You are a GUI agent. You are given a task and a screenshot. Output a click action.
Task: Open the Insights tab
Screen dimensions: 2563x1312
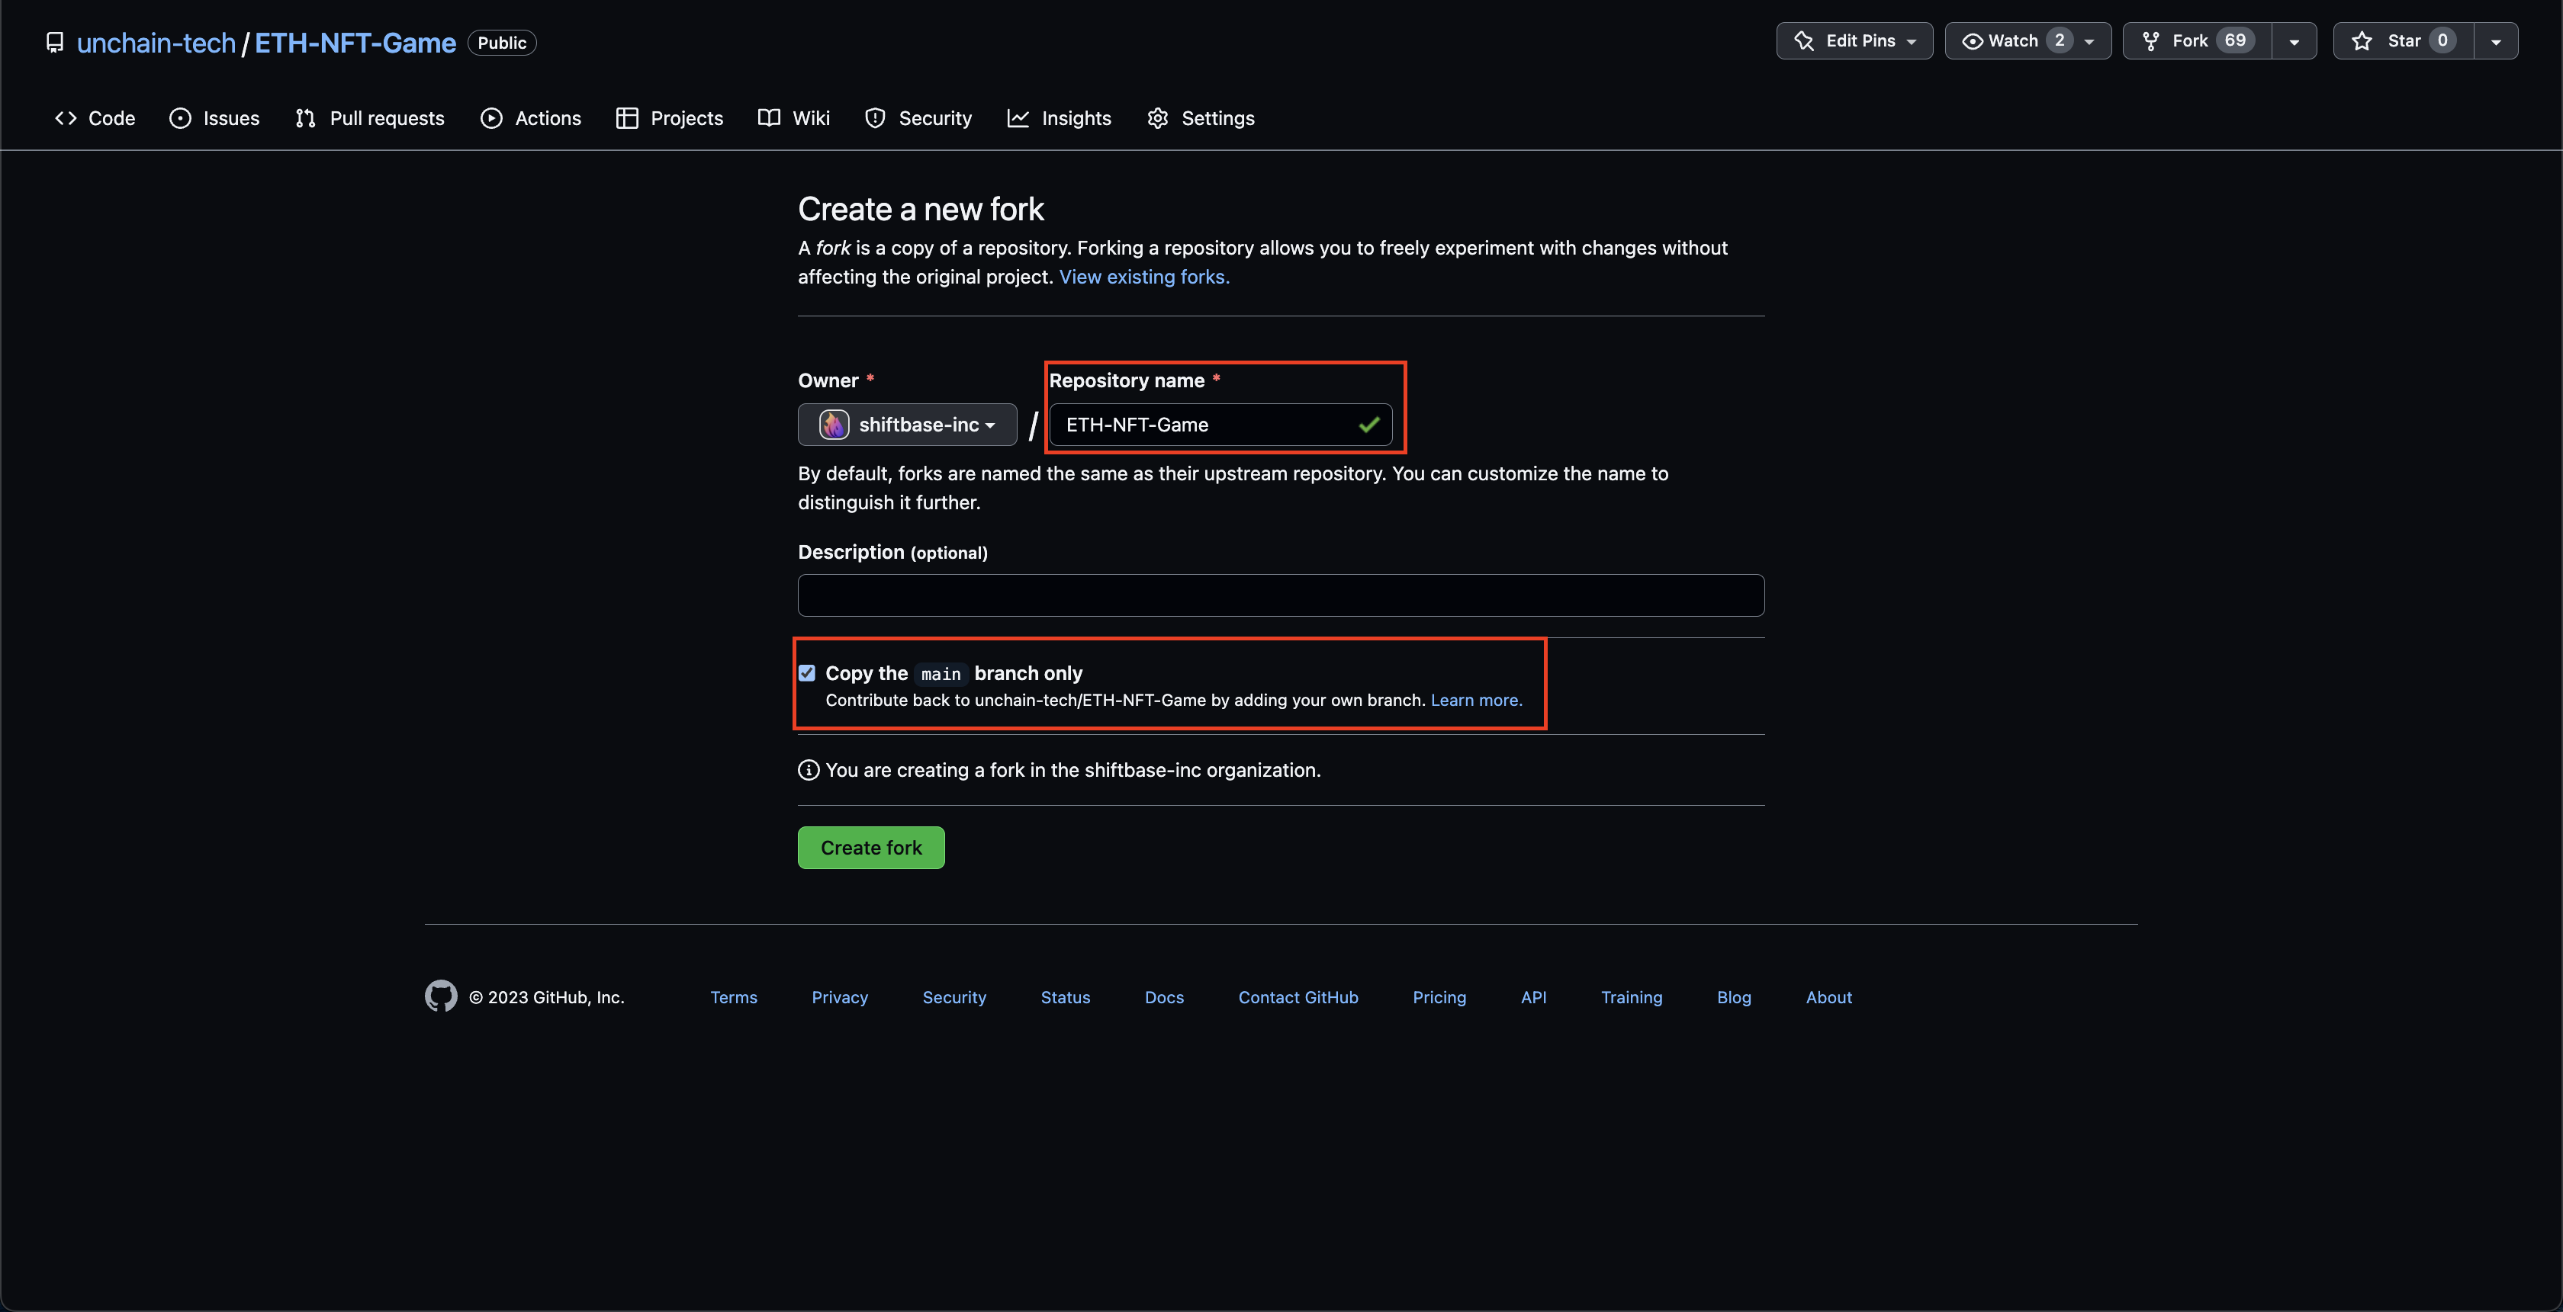tap(1059, 118)
